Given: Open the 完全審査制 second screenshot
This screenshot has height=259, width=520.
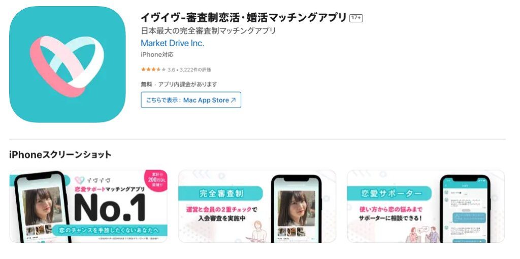Looking at the screenshot, I should [257, 206].
